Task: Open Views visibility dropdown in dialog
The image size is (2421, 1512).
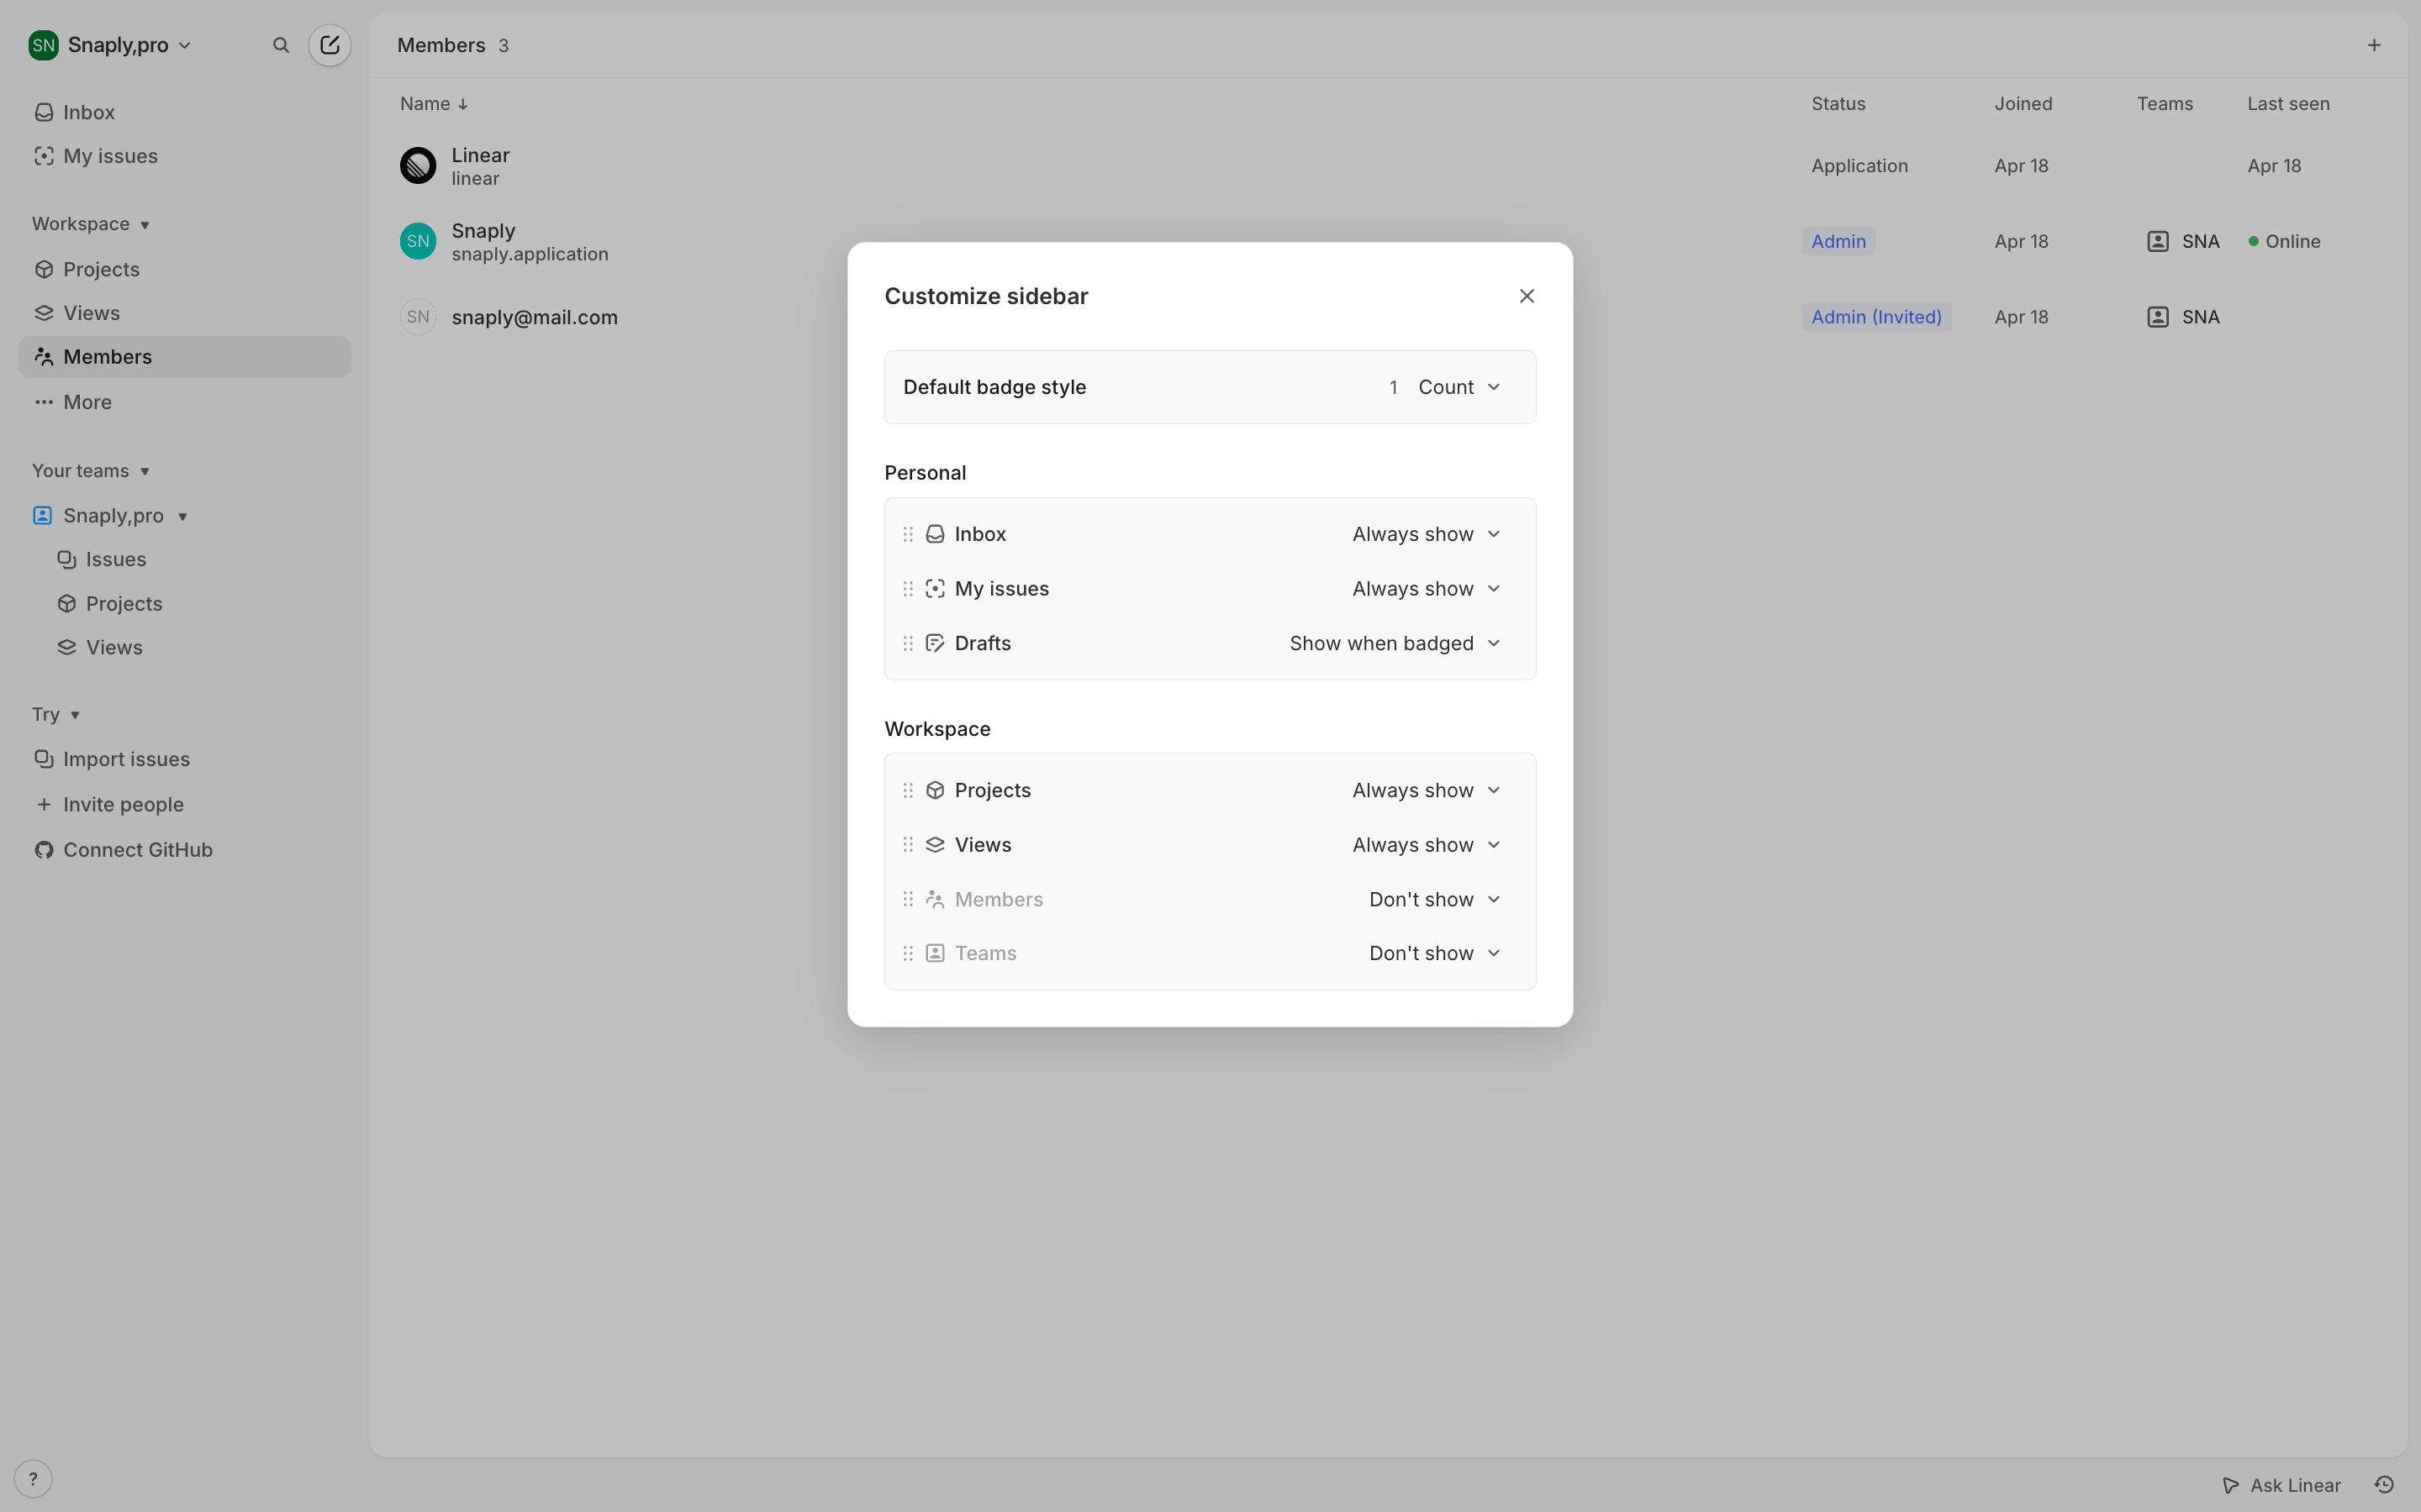Action: [x=1427, y=845]
